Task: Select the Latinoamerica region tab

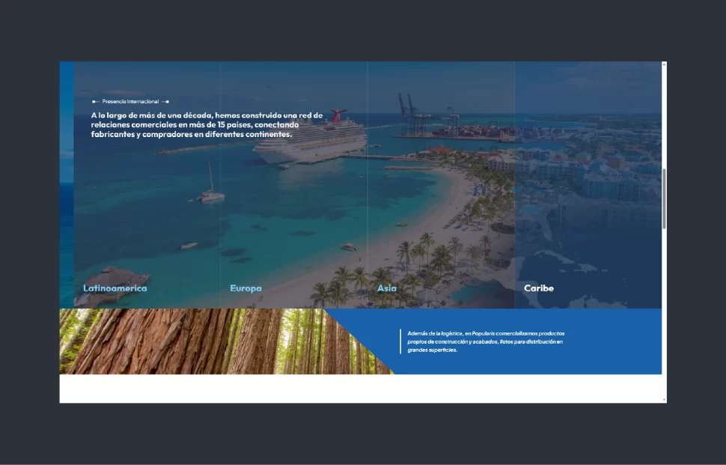Action: point(115,288)
